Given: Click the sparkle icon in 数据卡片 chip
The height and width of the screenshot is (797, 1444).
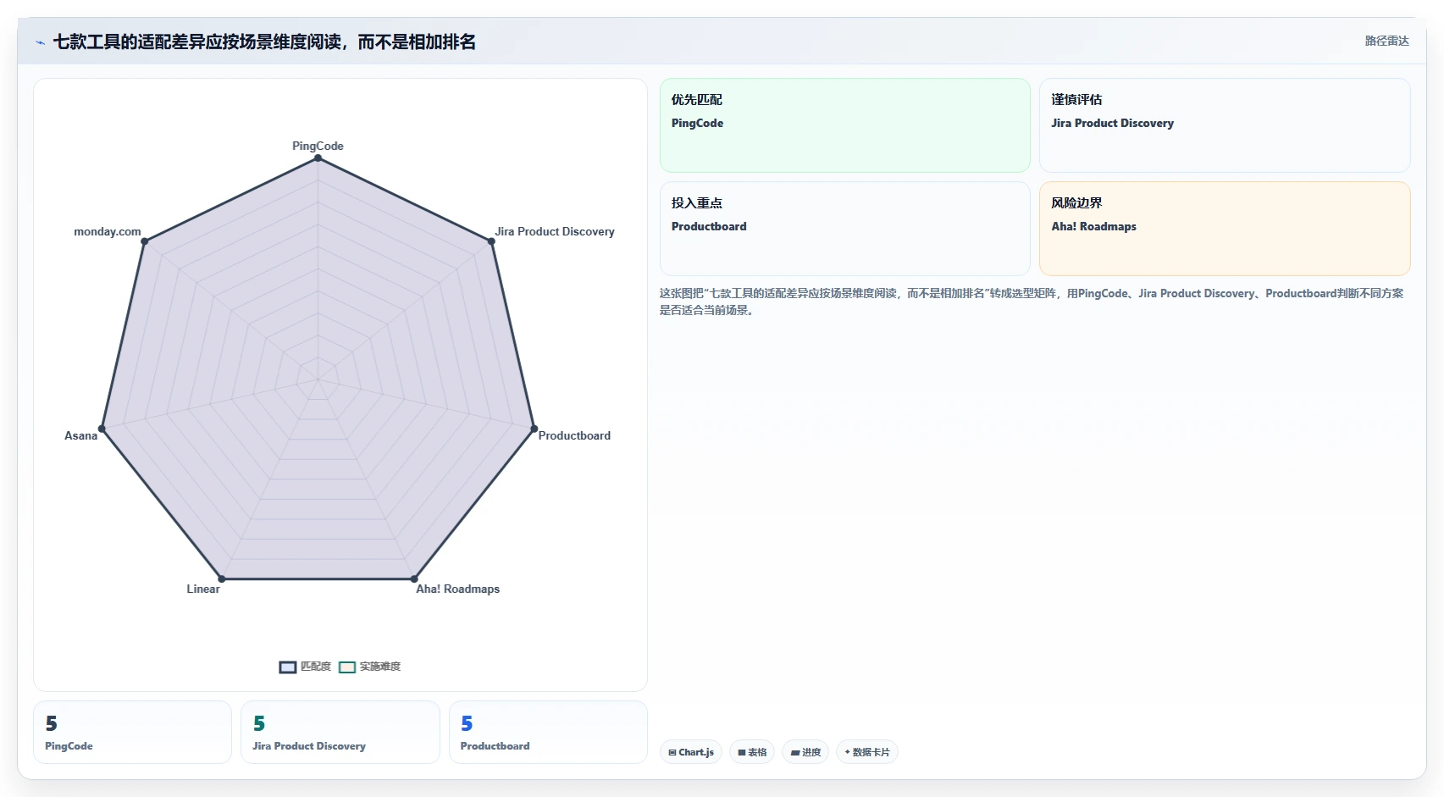Looking at the screenshot, I should coord(847,752).
